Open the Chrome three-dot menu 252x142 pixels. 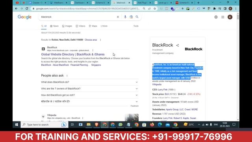[236, 9]
